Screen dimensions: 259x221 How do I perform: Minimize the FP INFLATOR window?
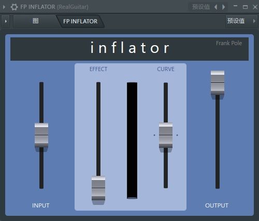coord(235,6)
